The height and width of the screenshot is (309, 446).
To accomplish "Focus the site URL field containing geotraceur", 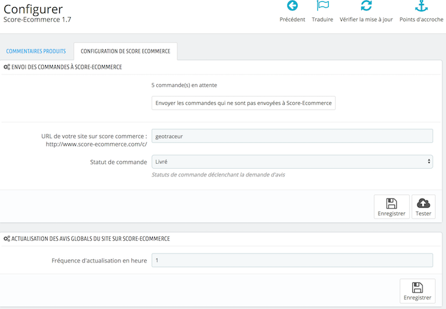I will [x=292, y=136].
